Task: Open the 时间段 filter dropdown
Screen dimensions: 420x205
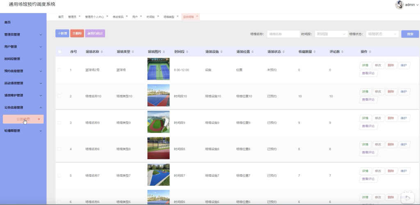Action: [331, 34]
